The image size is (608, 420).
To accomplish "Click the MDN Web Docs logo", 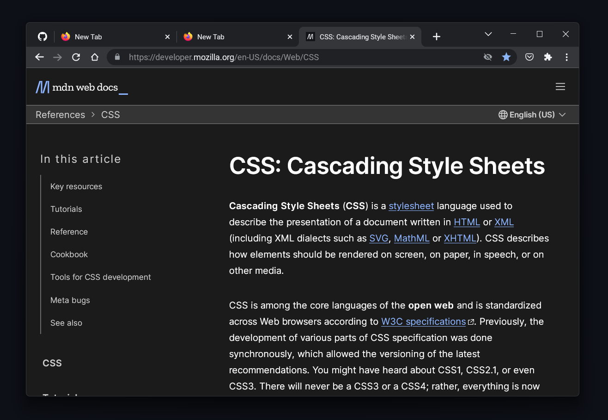I will 81,87.
